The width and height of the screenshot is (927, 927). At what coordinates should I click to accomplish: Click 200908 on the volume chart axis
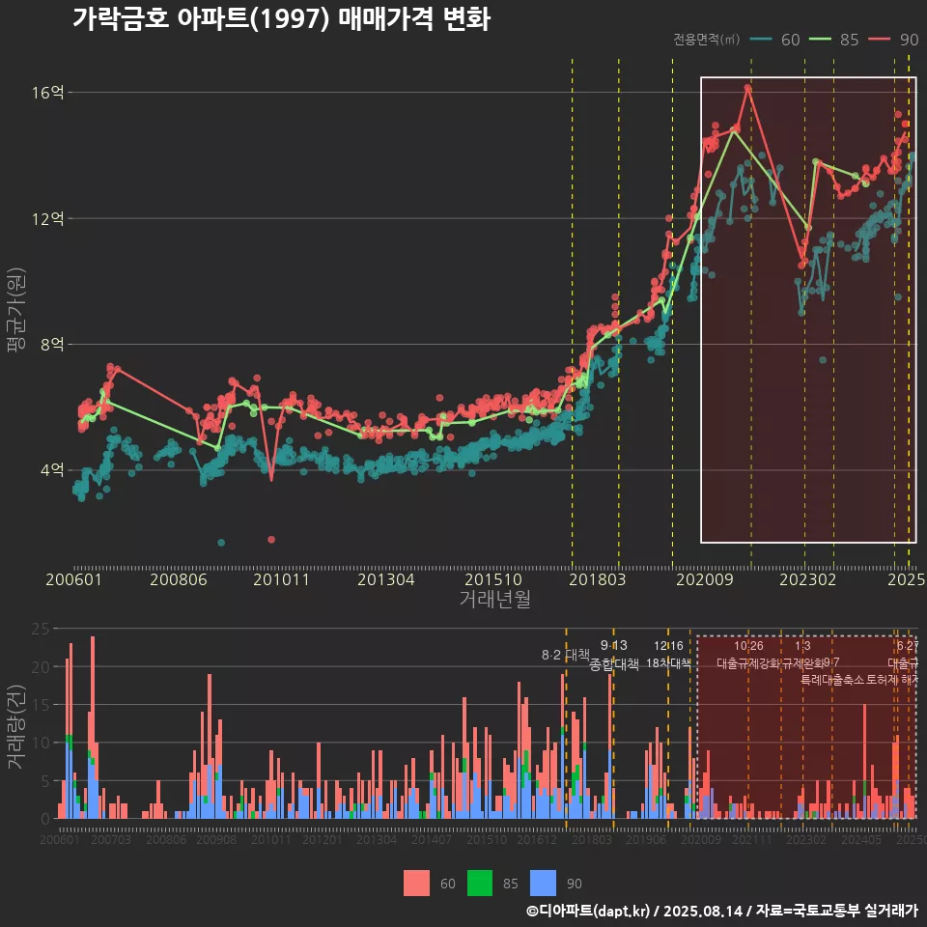pos(216,839)
